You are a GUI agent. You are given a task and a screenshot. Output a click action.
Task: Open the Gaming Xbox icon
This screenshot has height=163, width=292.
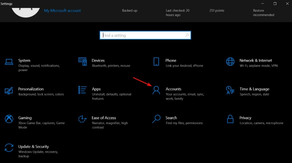coord(9,119)
